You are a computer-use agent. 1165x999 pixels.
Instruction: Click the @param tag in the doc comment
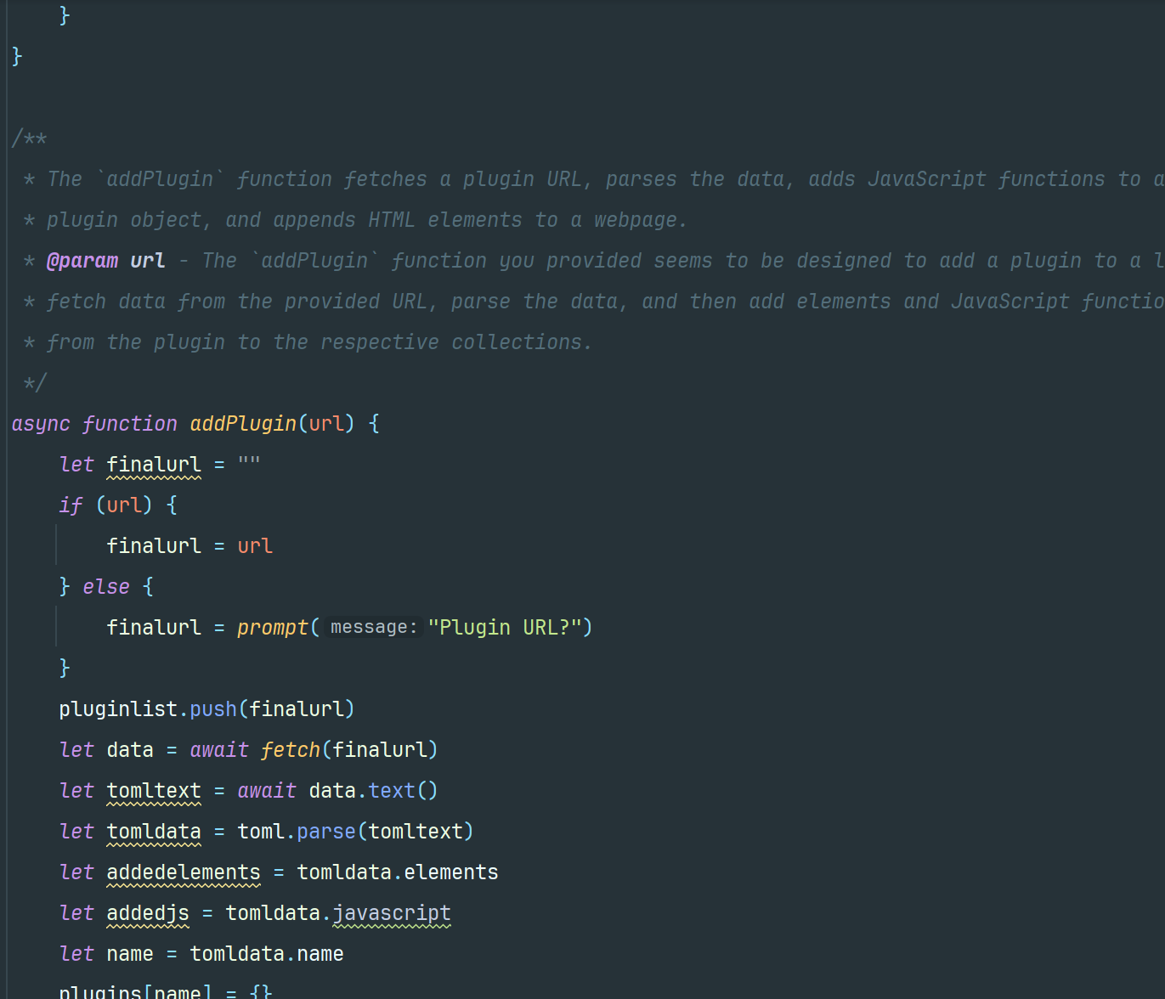tap(82, 260)
